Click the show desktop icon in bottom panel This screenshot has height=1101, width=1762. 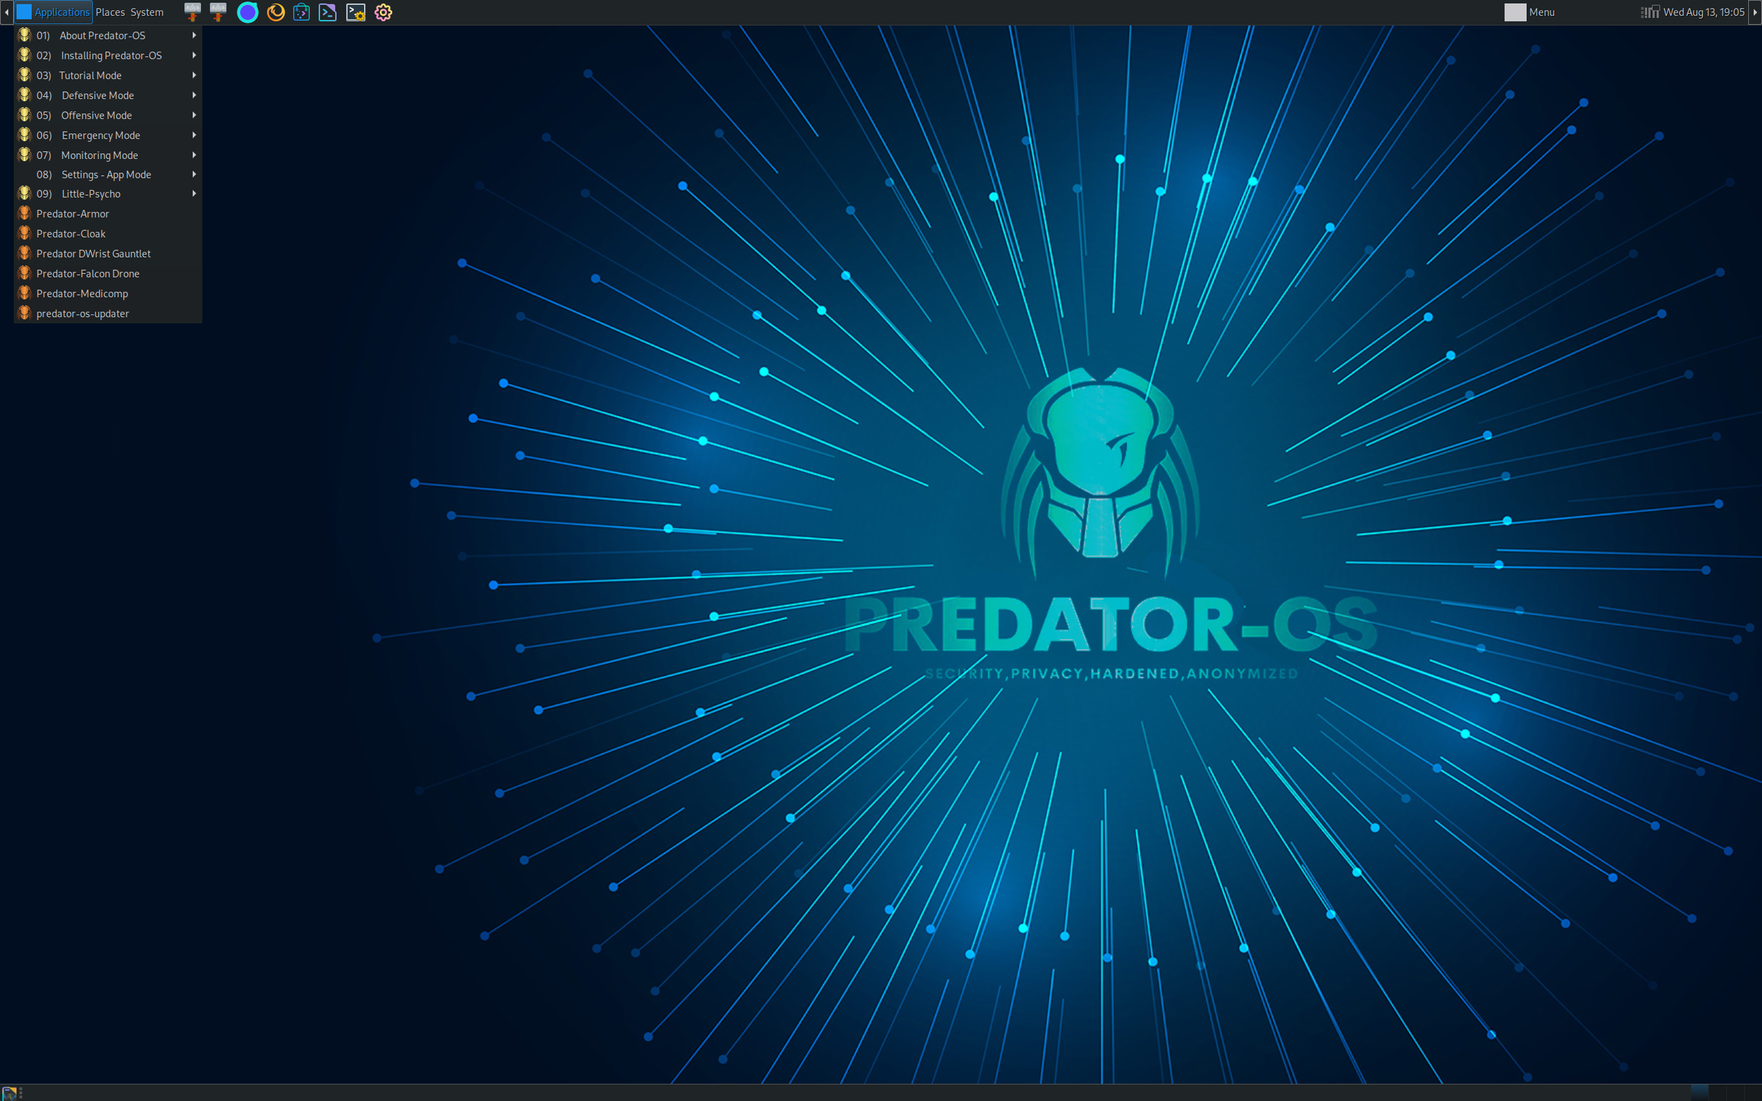(x=9, y=1093)
